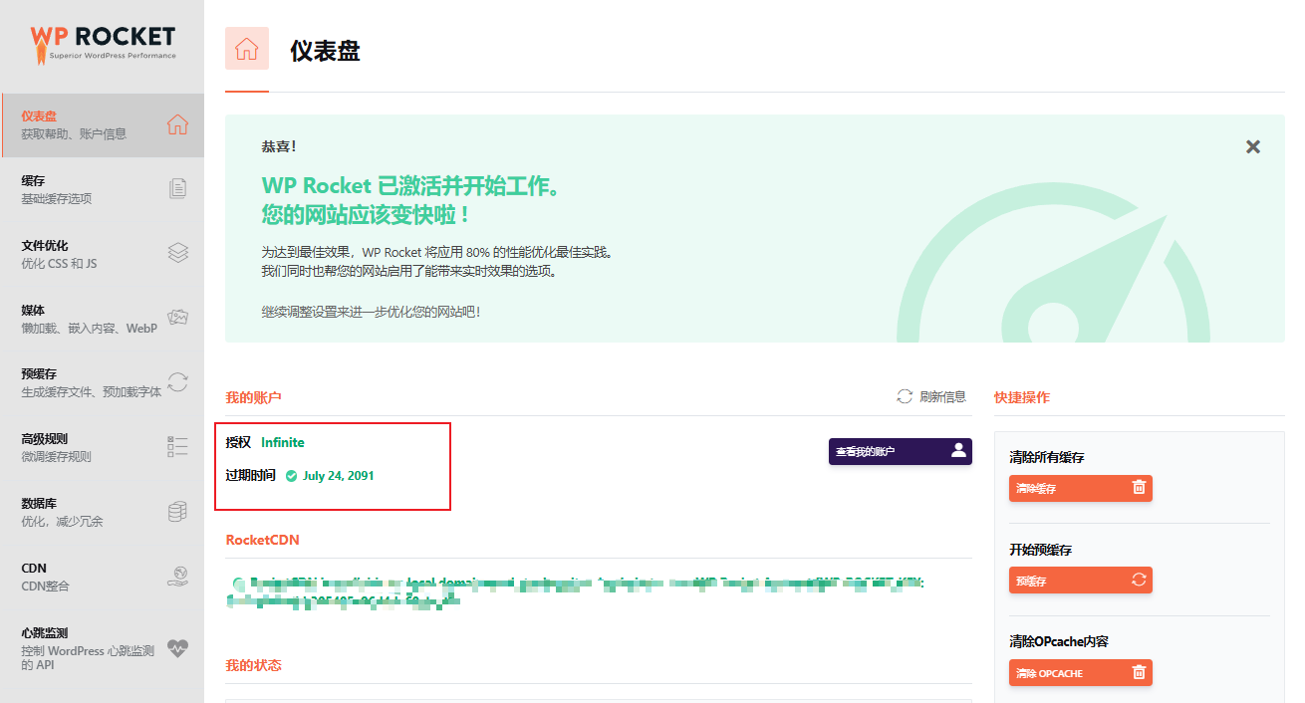The width and height of the screenshot is (1305, 703).
Task: Click the 清除缓存 clear cache button
Action: pos(1081,488)
